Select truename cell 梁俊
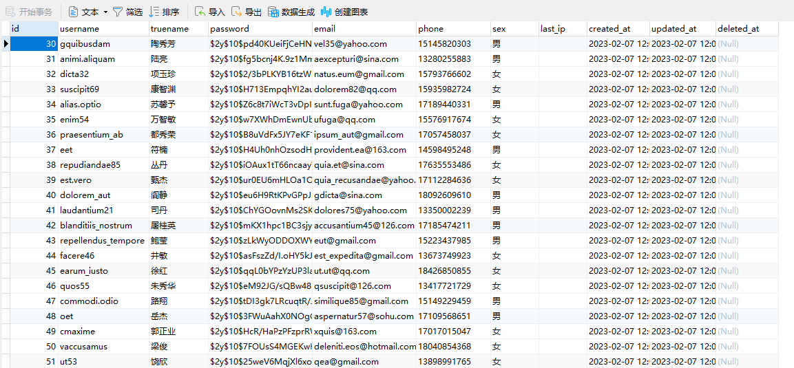This screenshot has height=368, width=794. click(179, 347)
